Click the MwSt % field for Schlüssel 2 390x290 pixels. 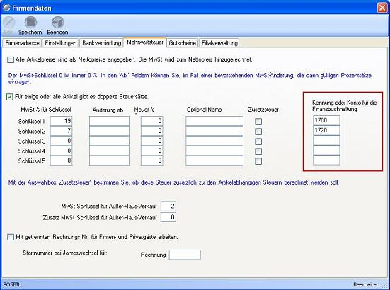[61, 131]
